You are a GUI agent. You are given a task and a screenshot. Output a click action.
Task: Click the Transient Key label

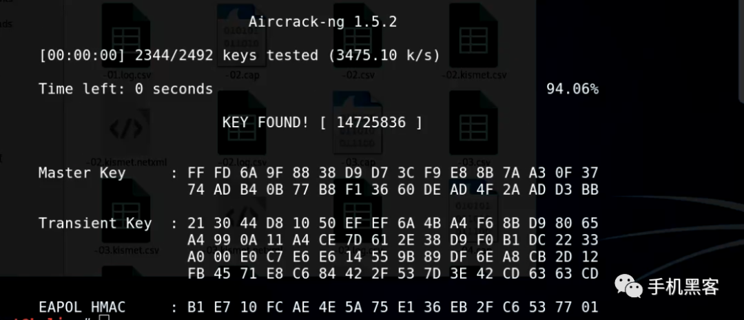[95, 223]
